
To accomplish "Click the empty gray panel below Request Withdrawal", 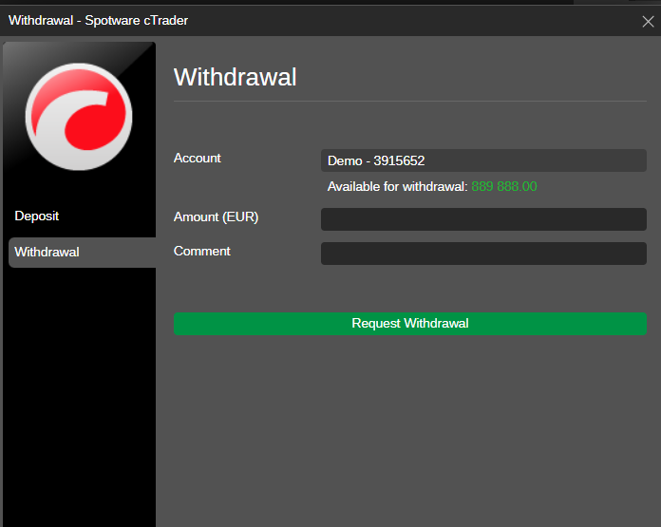I will tap(408, 427).
